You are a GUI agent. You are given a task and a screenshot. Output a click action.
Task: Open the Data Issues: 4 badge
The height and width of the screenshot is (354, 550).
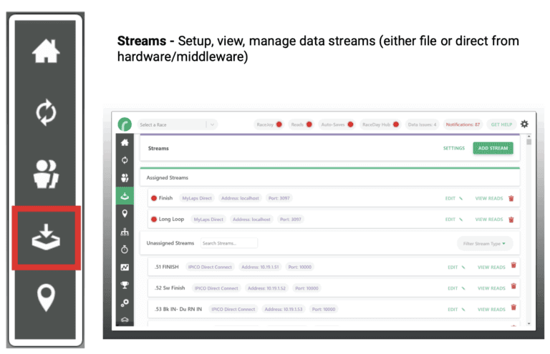pos(422,124)
